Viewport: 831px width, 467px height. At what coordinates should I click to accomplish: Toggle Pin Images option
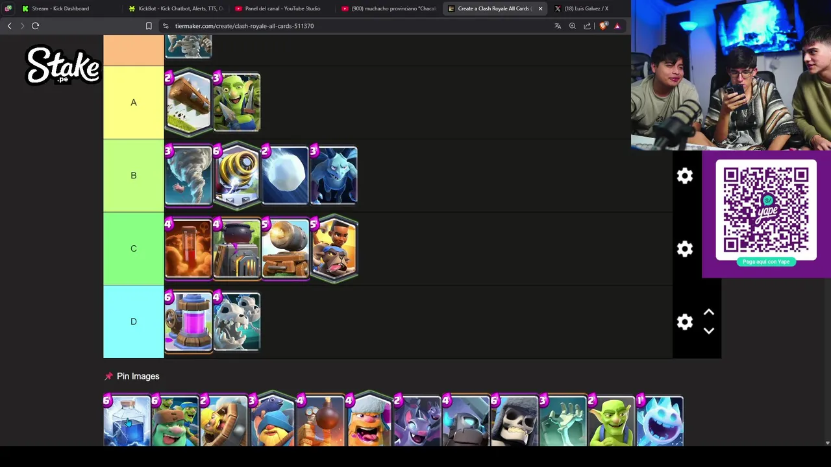(x=132, y=376)
